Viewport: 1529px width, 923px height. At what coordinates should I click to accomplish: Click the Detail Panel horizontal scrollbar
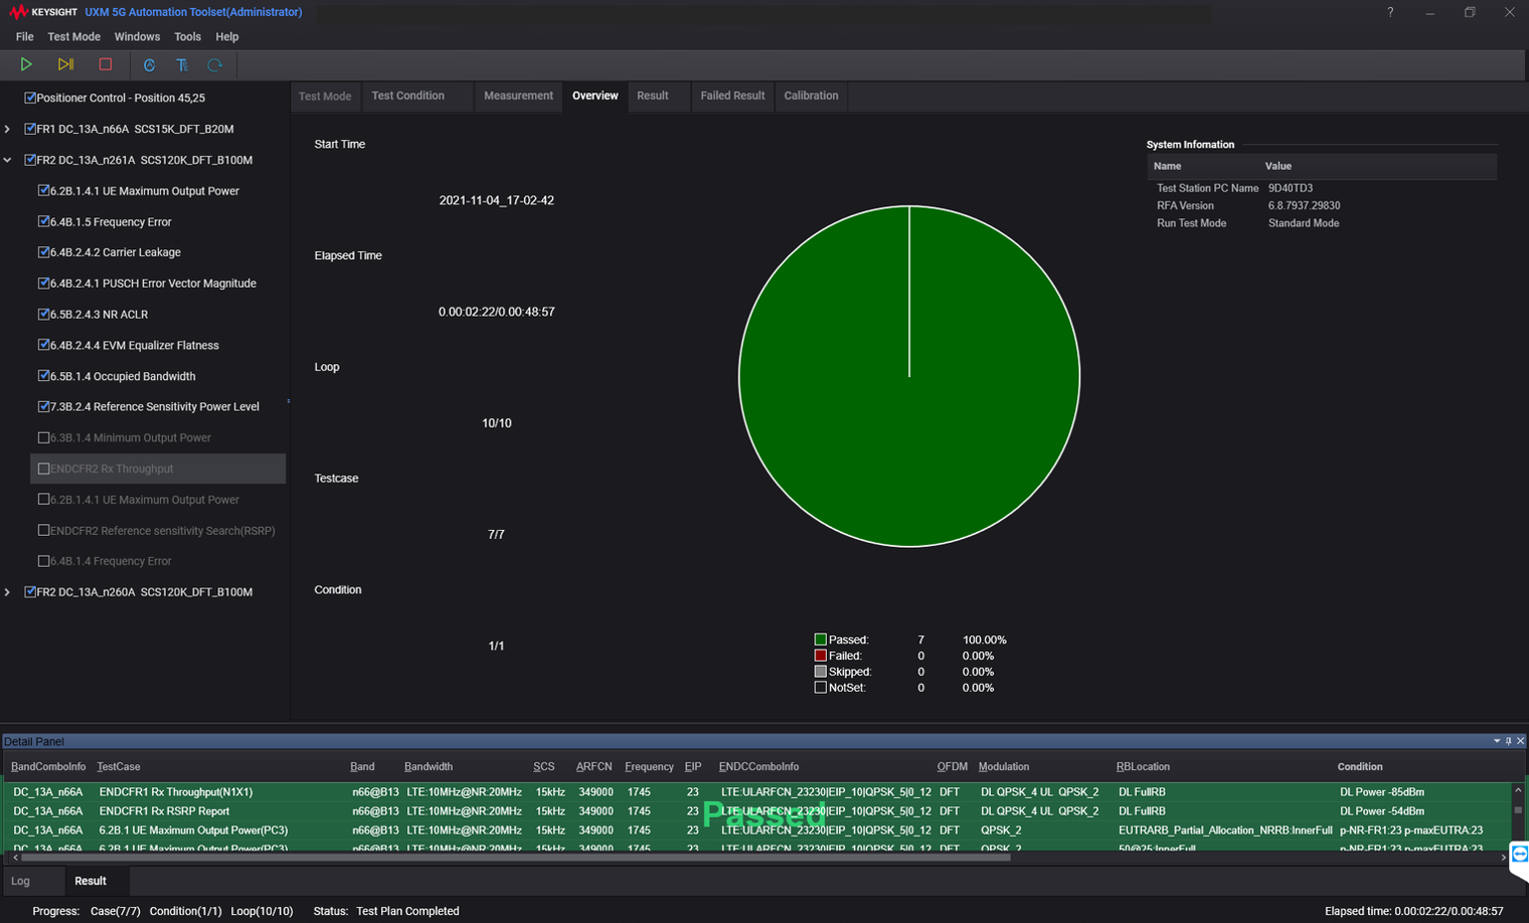tap(514, 857)
